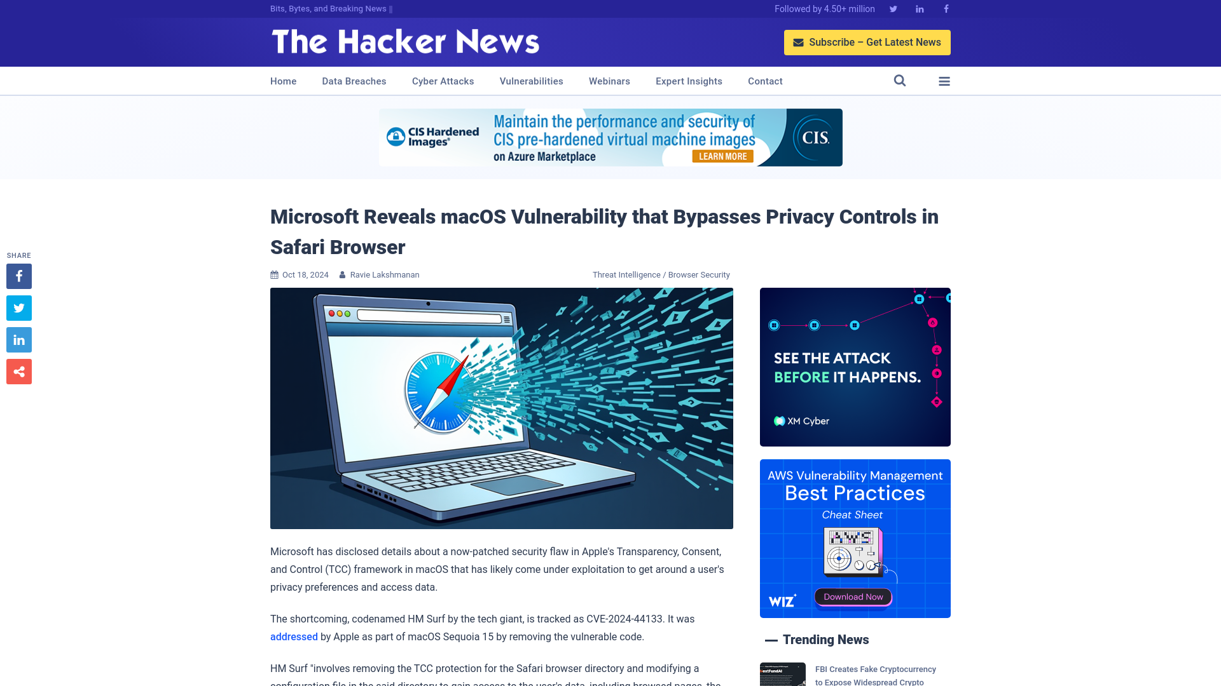Click the Twitter share icon
Image resolution: width=1221 pixels, height=686 pixels.
pos(18,307)
